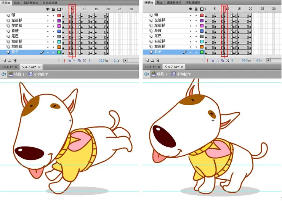Toggle visibility dot of 身體 layer, left timeline
Screen dimensions: 282x201
[x=48, y=32]
